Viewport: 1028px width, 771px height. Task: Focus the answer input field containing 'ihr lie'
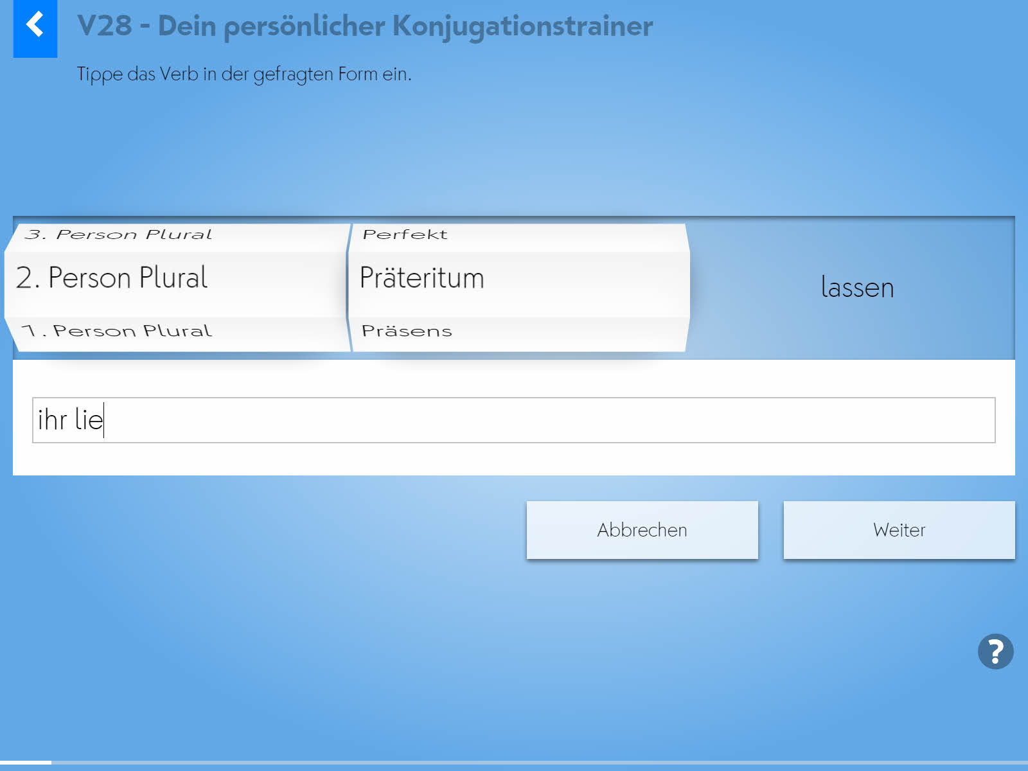(x=514, y=420)
